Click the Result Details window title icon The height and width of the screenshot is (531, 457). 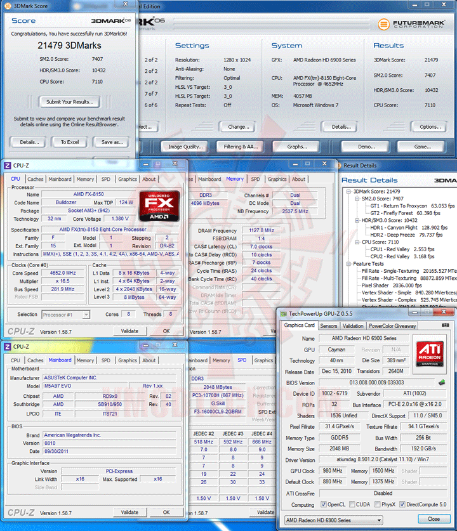pyautogui.click(x=339, y=166)
